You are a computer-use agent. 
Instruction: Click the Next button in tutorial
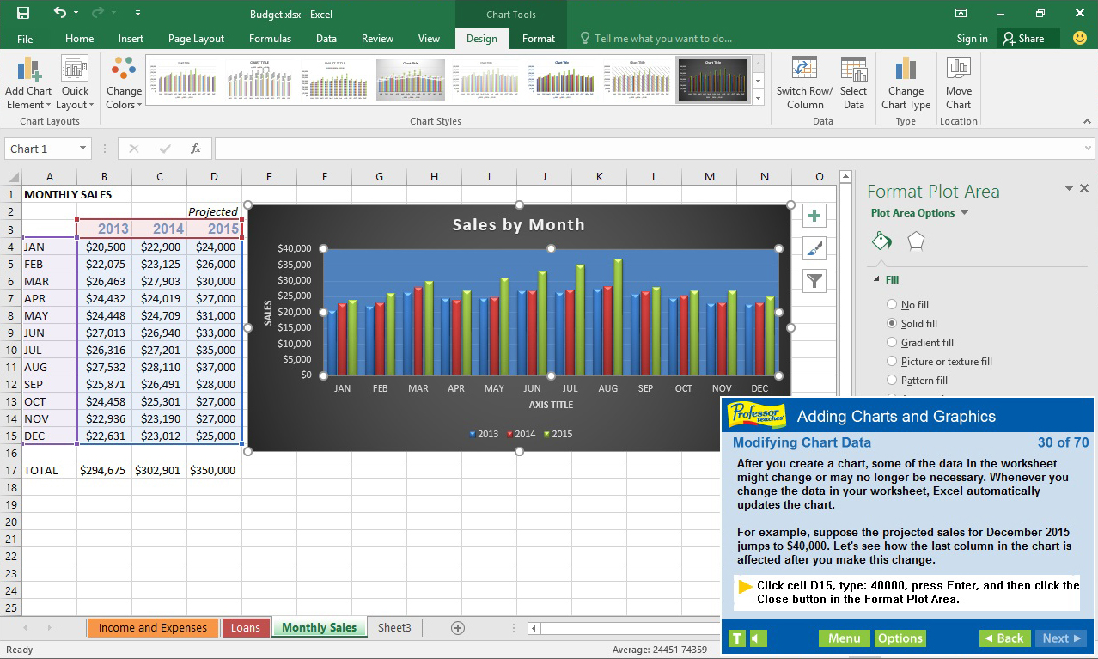pyautogui.click(x=1060, y=638)
